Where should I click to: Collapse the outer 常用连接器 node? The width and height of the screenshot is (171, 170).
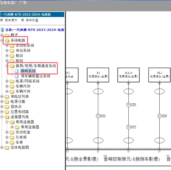pos(7,122)
